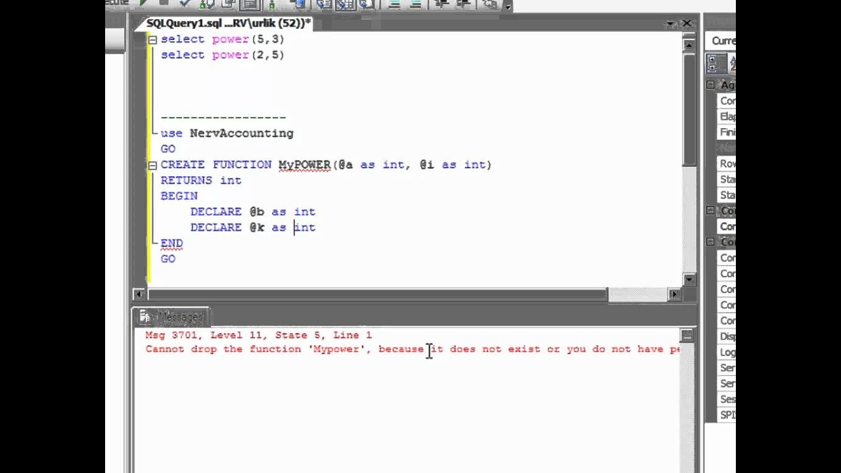Screen dimensions: 841x473
Task: Click the editor horizontal scrollbar left arrow
Action: tap(139, 294)
